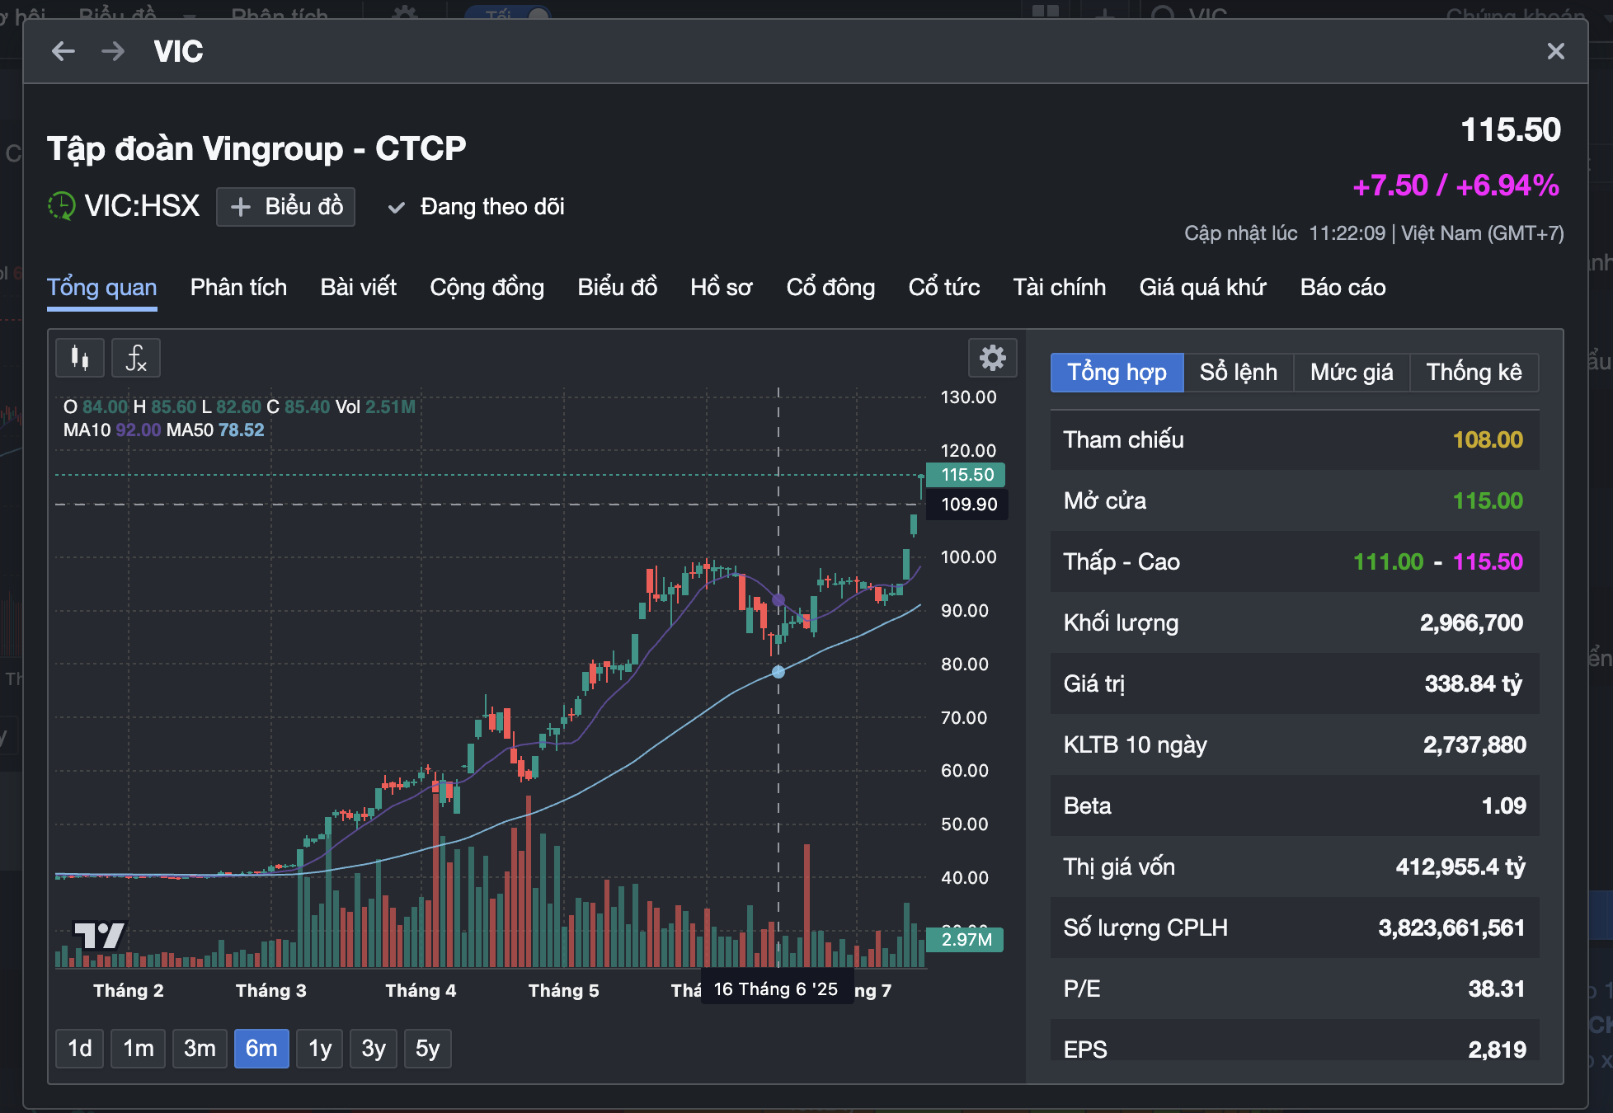This screenshot has height=1113, width=1613.
Task: Enable the 5y timeframe view
Action: [x=427, y=1048]
